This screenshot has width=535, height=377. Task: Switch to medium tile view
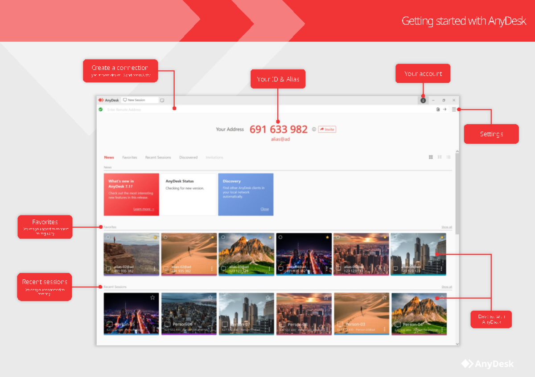click(x=440, y=157)
